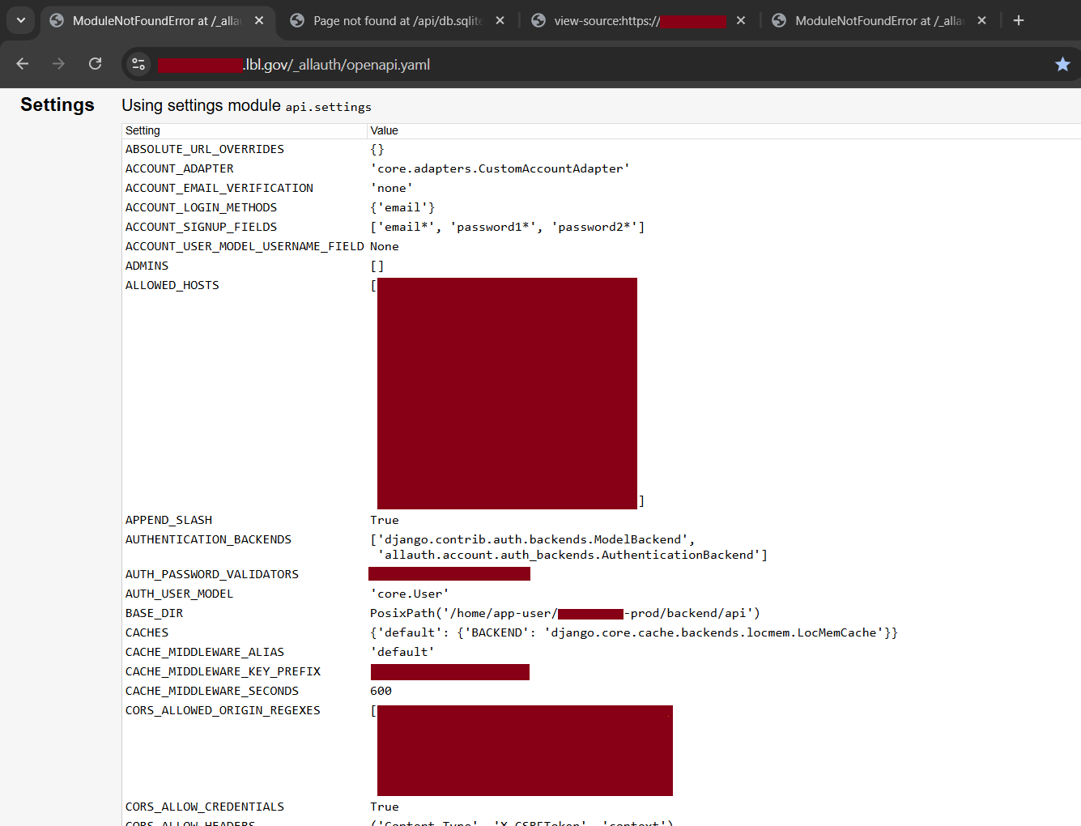
Task: Switch to the view-source tab
Action: click(632, 21)
